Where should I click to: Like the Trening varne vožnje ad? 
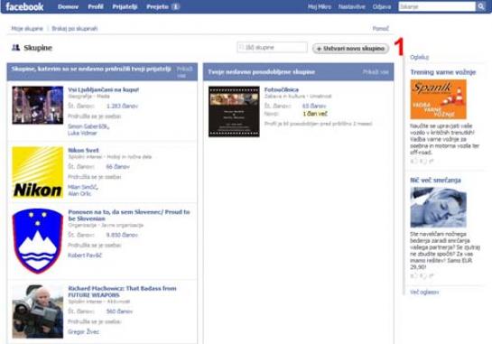click(x=414, y=161)
